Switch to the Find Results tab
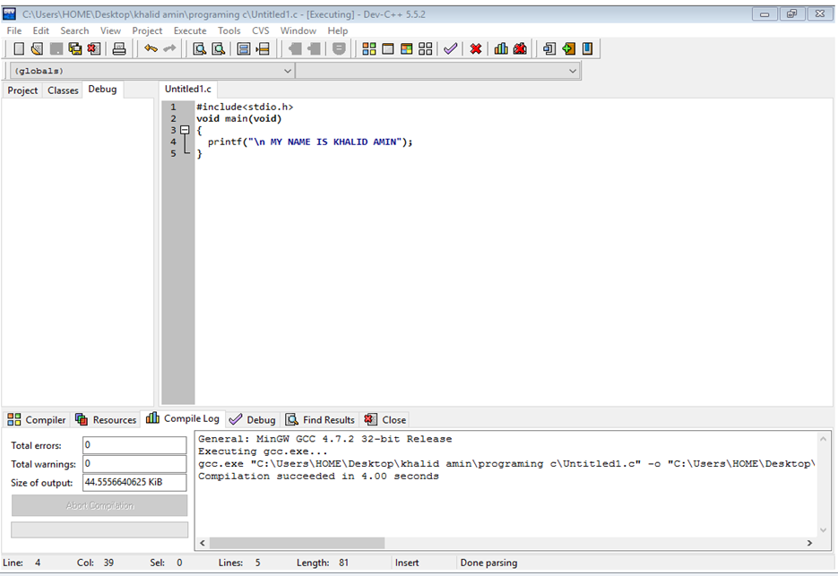Image resolution: width=838 pixels, height=576 pixels. click(x=320, y=420)
